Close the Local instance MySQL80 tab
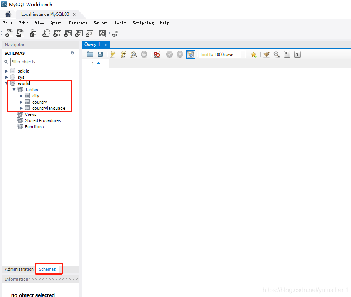The width and height of the screenshot is (351, 297). point(75,14)
